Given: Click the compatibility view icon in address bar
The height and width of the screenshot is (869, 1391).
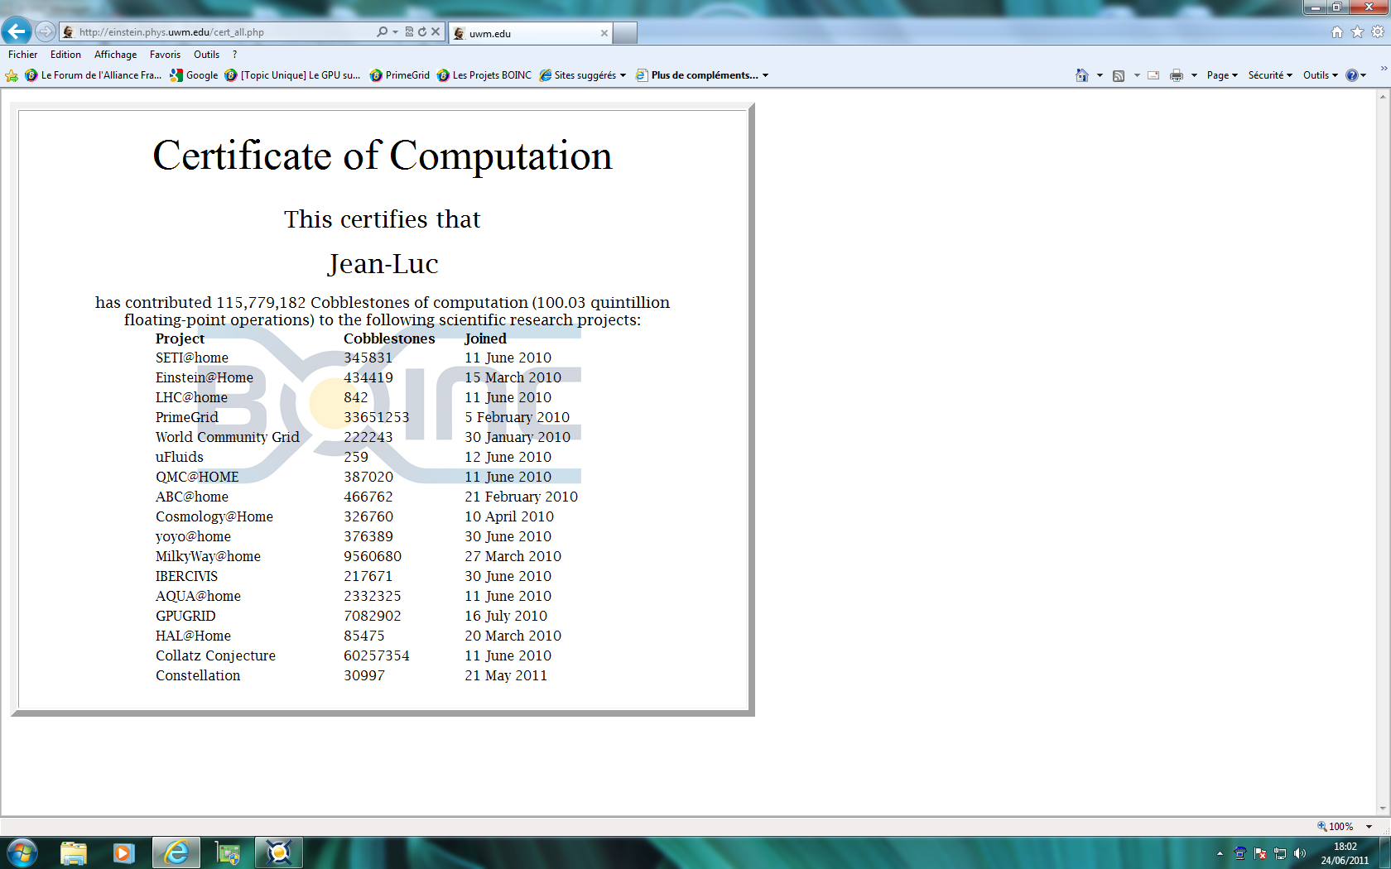Looking at the screenshot, I should point(409,31).
